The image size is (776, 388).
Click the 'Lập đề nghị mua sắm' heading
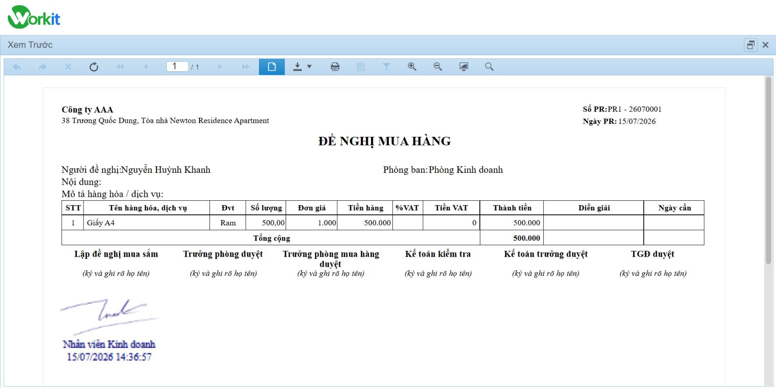pos(116,254)
